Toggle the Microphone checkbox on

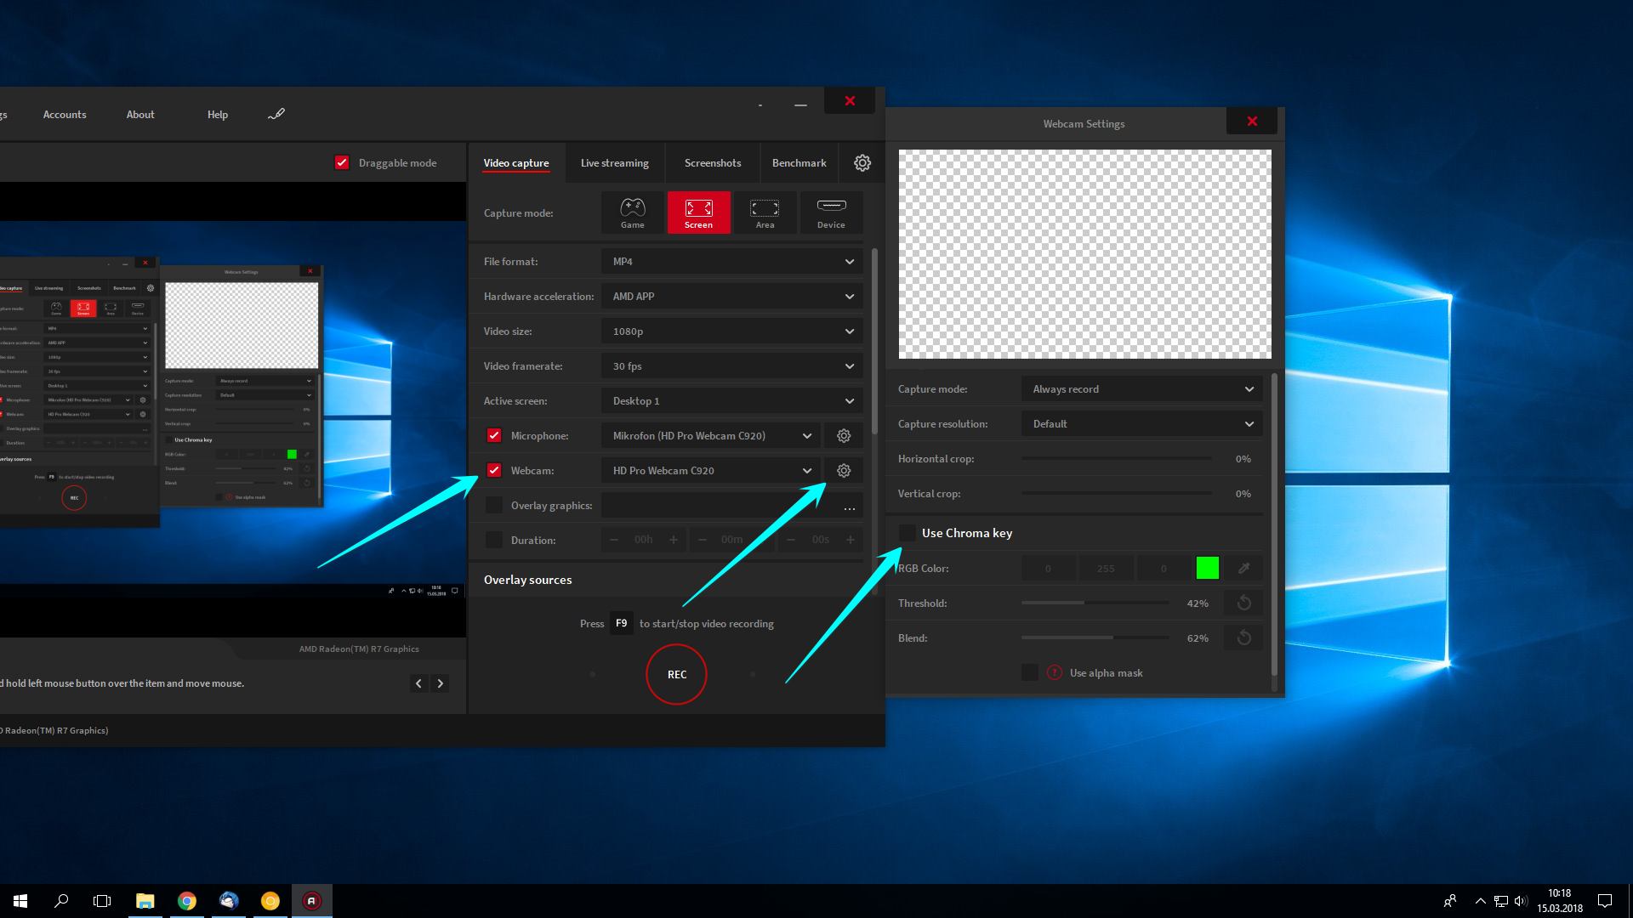[493, 435]
